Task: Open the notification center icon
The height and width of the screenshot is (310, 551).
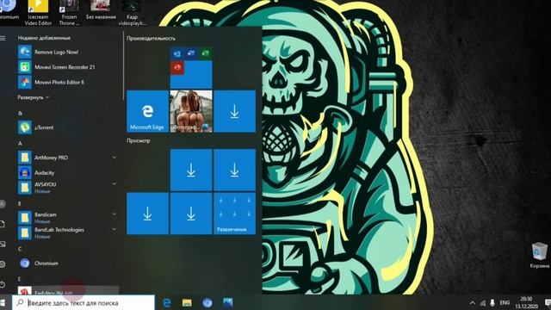Action: point(548,302)
